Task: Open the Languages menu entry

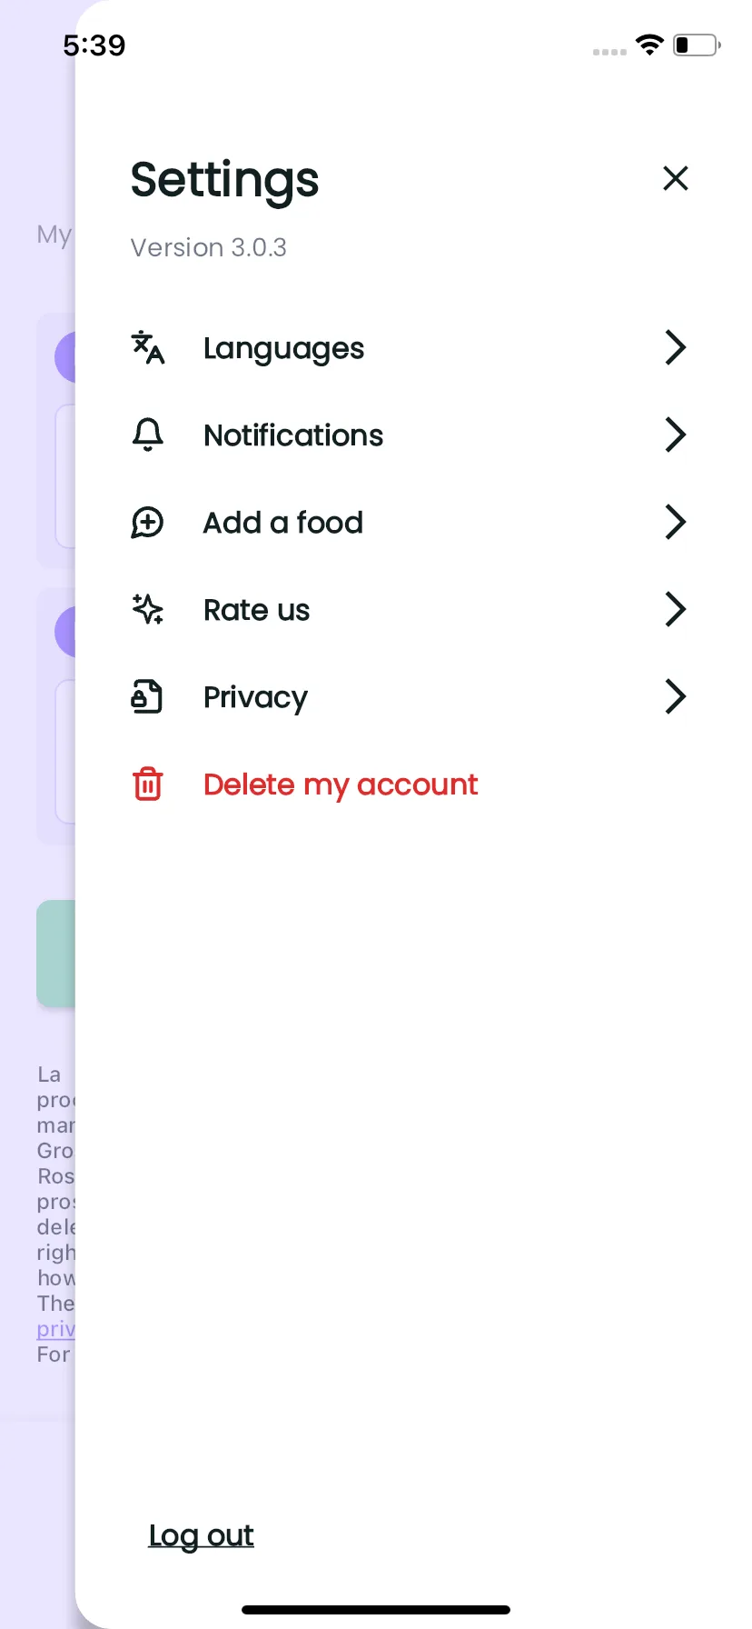Action: [x=283, y=349]
